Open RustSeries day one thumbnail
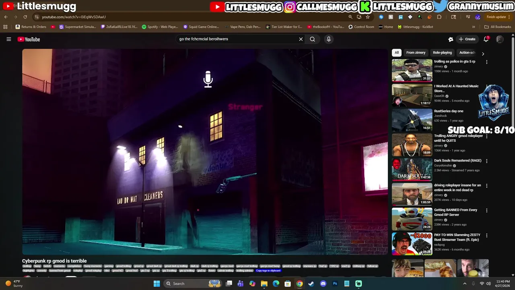Viewport: 515px width, 290px height. (x=412, y=120)
